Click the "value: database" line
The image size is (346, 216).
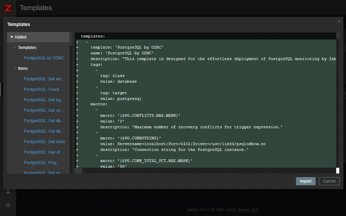(x=119, y=82)
